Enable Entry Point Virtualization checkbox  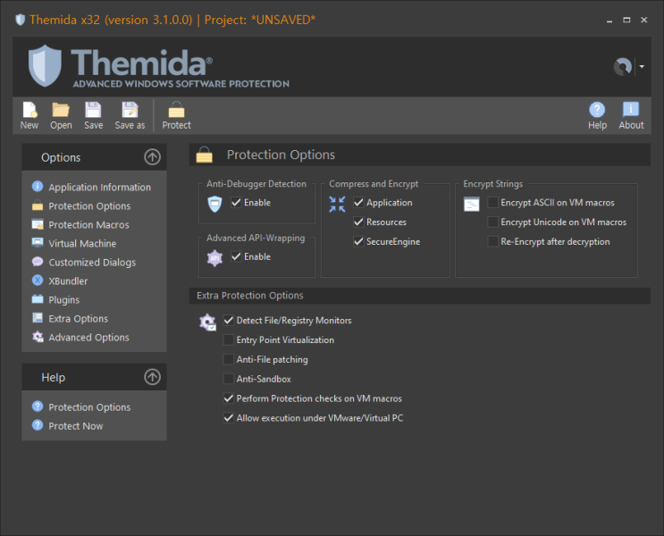point(229,340)
